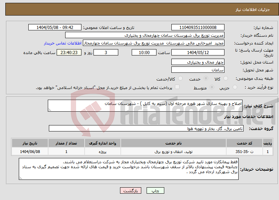The image size is (279, 200).
Task: Click the تعداد / مقدار column header
Action: pos(66,143)
